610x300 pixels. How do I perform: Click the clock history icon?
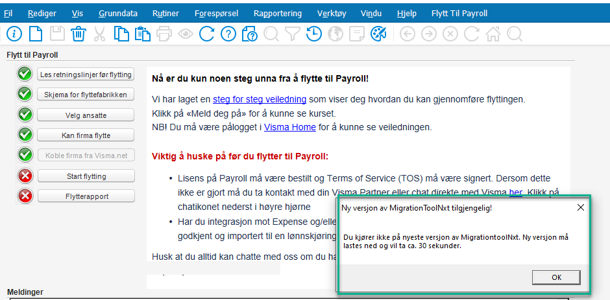(313, 34)
